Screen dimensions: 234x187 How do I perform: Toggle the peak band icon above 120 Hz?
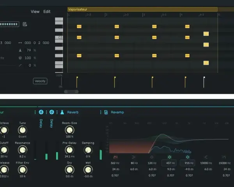[152, 157]
